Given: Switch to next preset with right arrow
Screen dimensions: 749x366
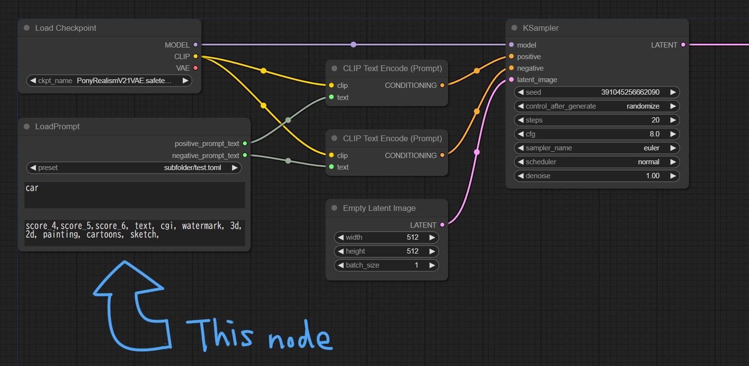Looking at the screenshot, I should coord(234,168).
